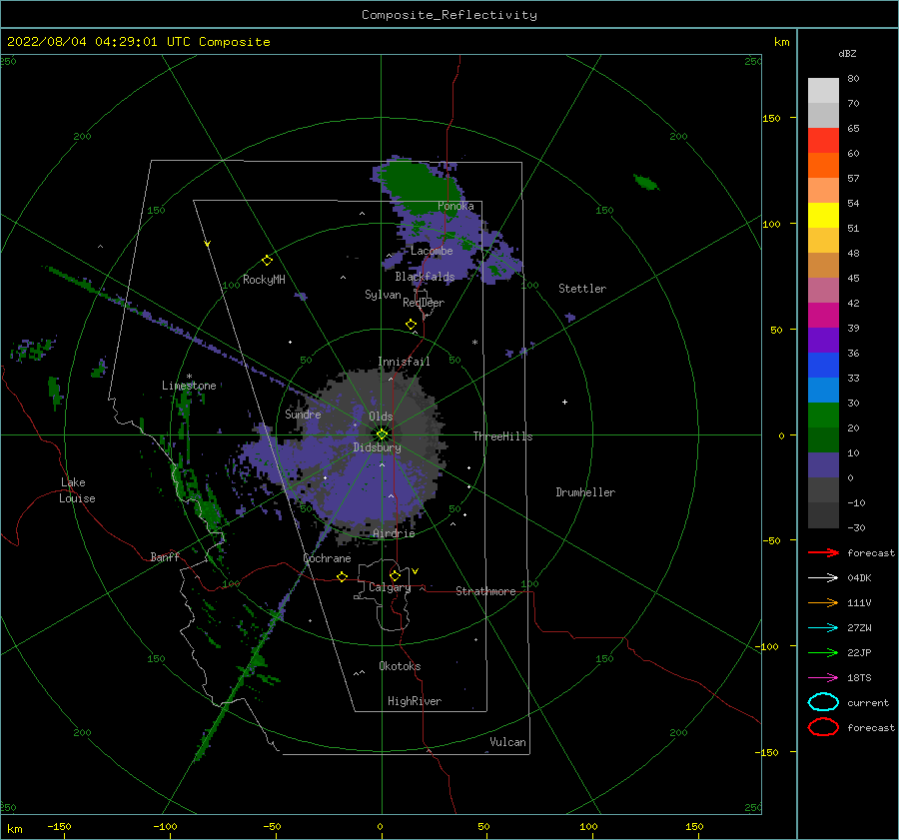Click the orange 111V arrow legend icon
This screenshot has width=899, height=840.
[x=823, y=602]
